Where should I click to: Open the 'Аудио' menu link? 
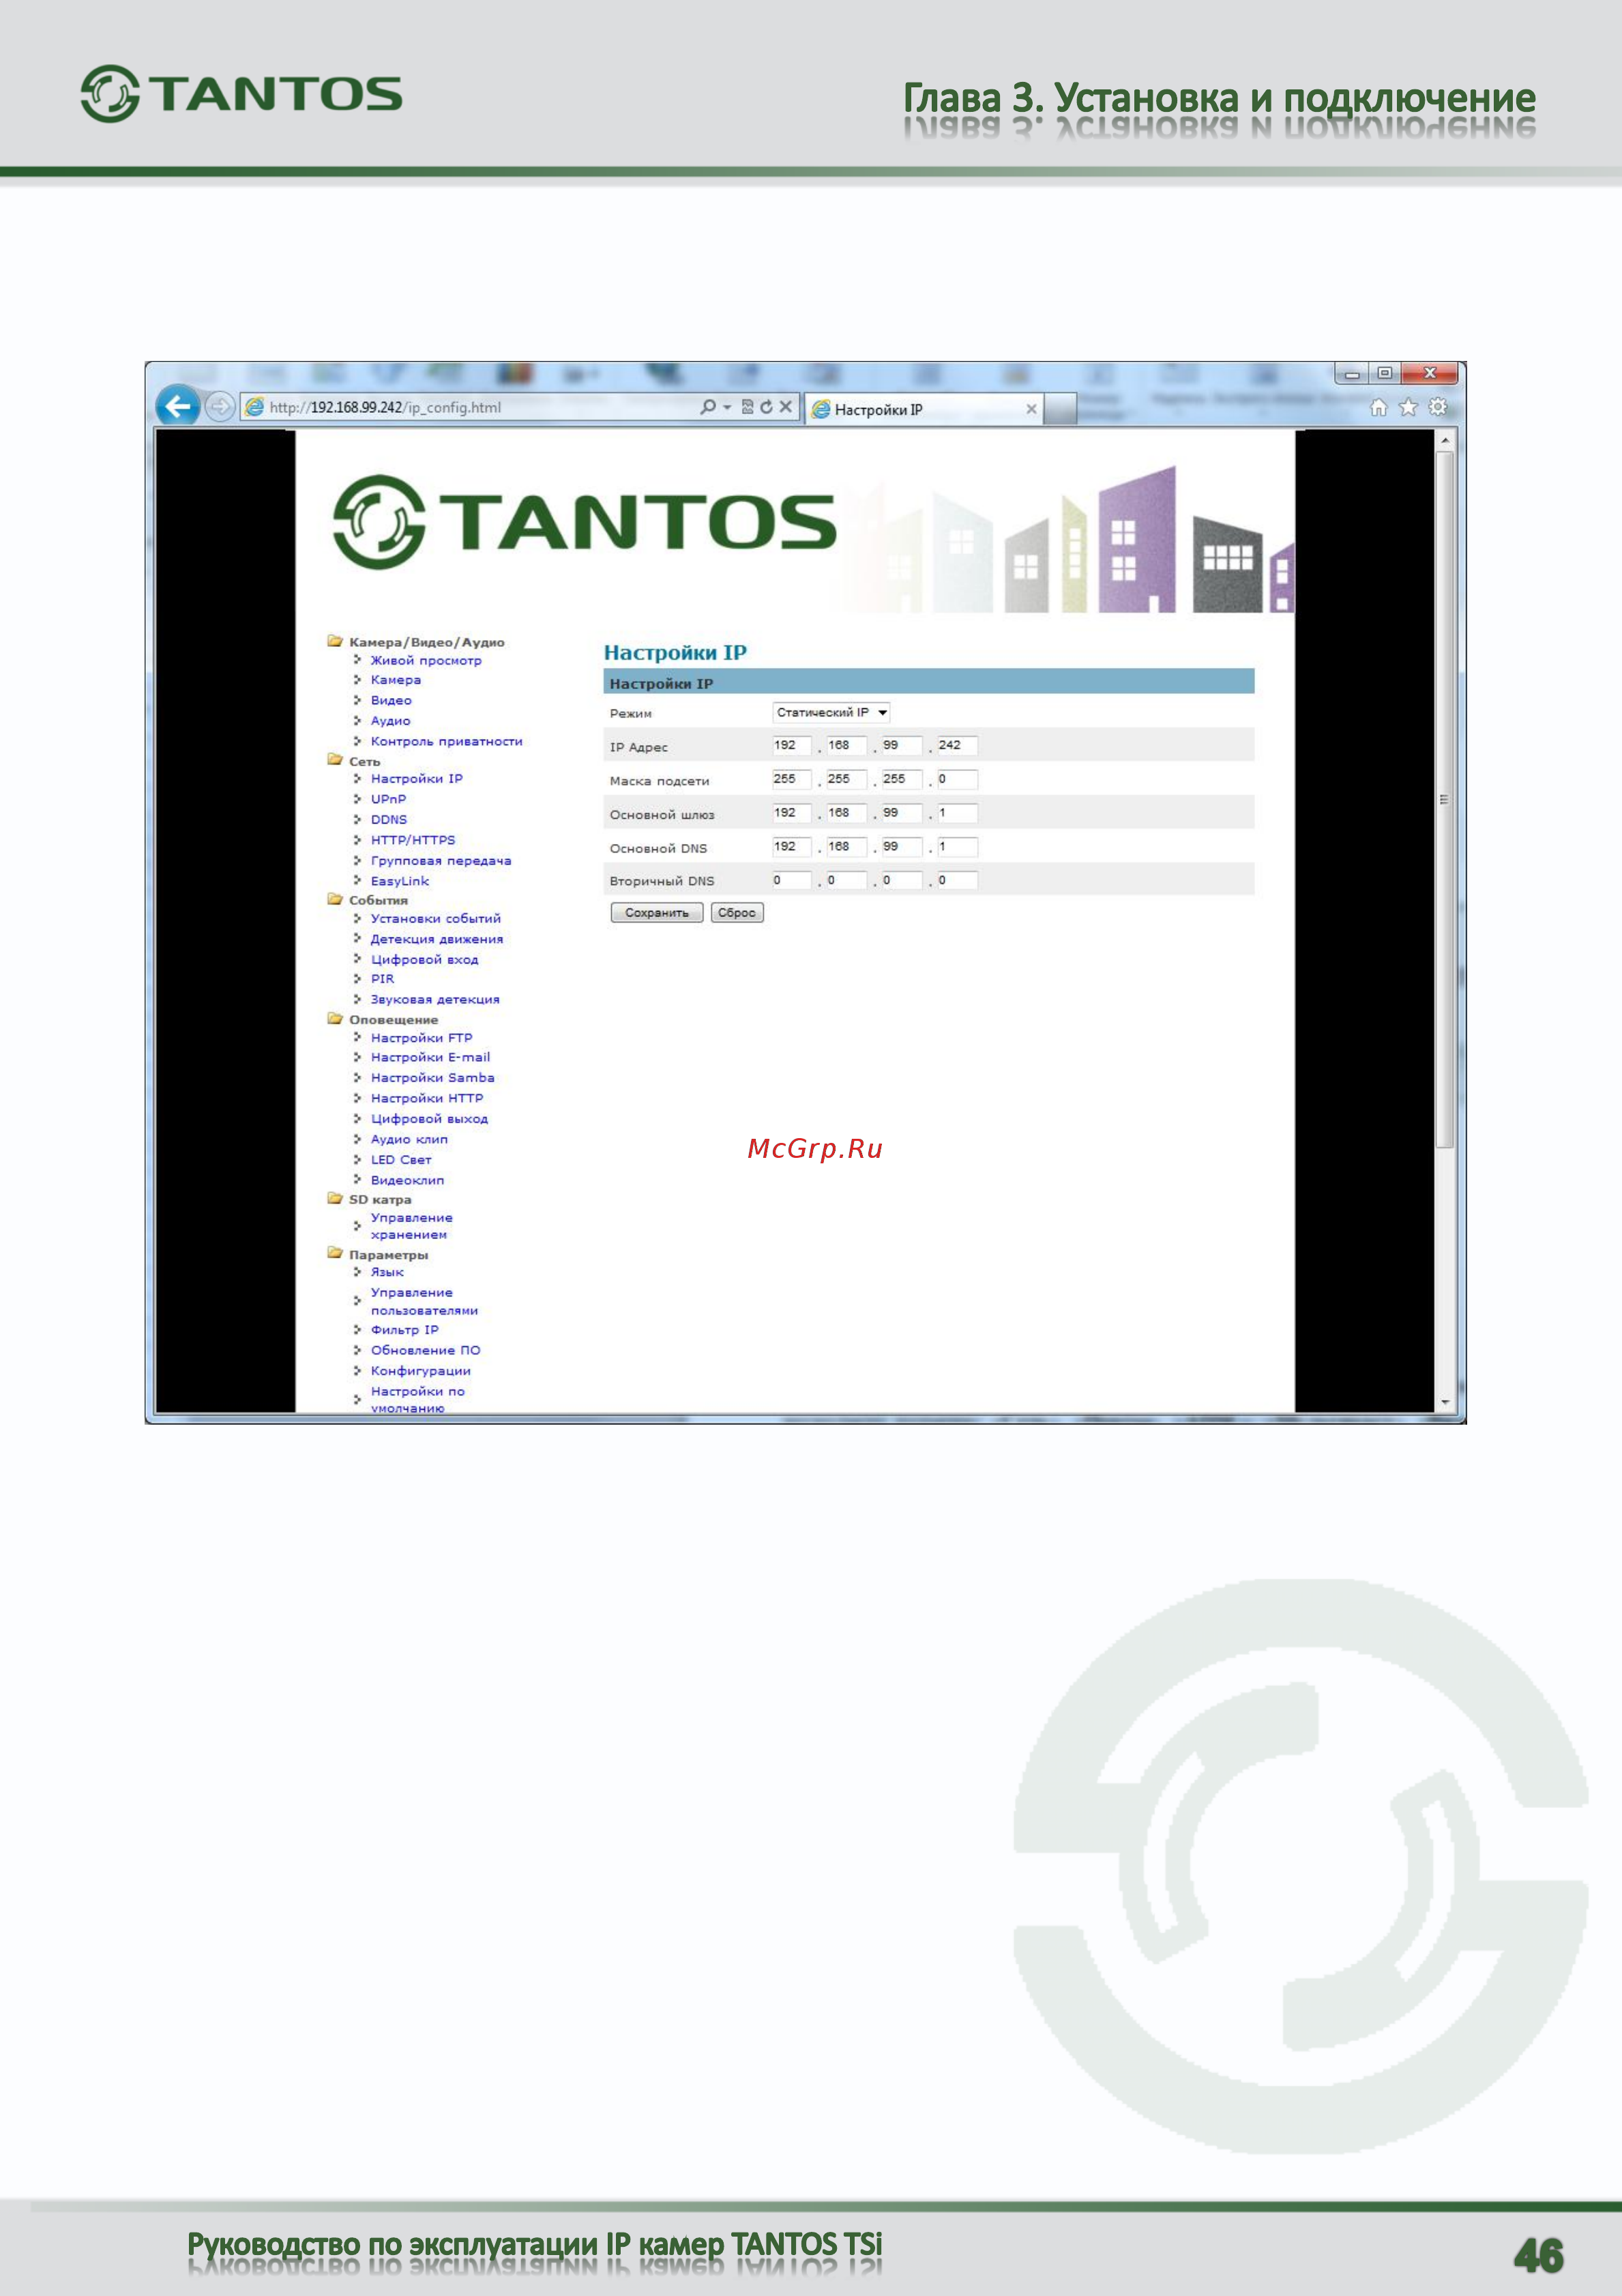pyautogui.click(x=389, y=721)
